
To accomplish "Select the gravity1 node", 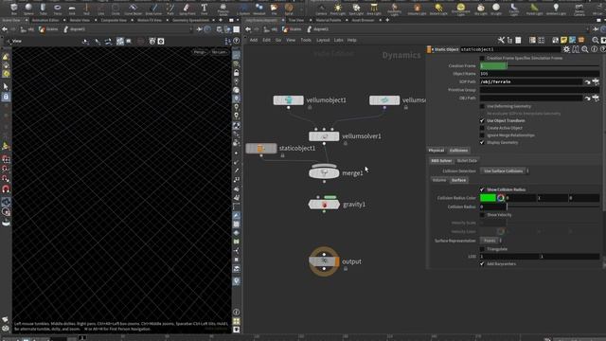I will pos(324,205).
